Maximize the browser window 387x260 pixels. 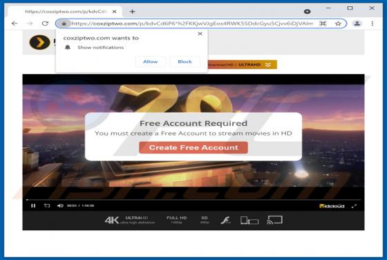[x=350, y=8]
